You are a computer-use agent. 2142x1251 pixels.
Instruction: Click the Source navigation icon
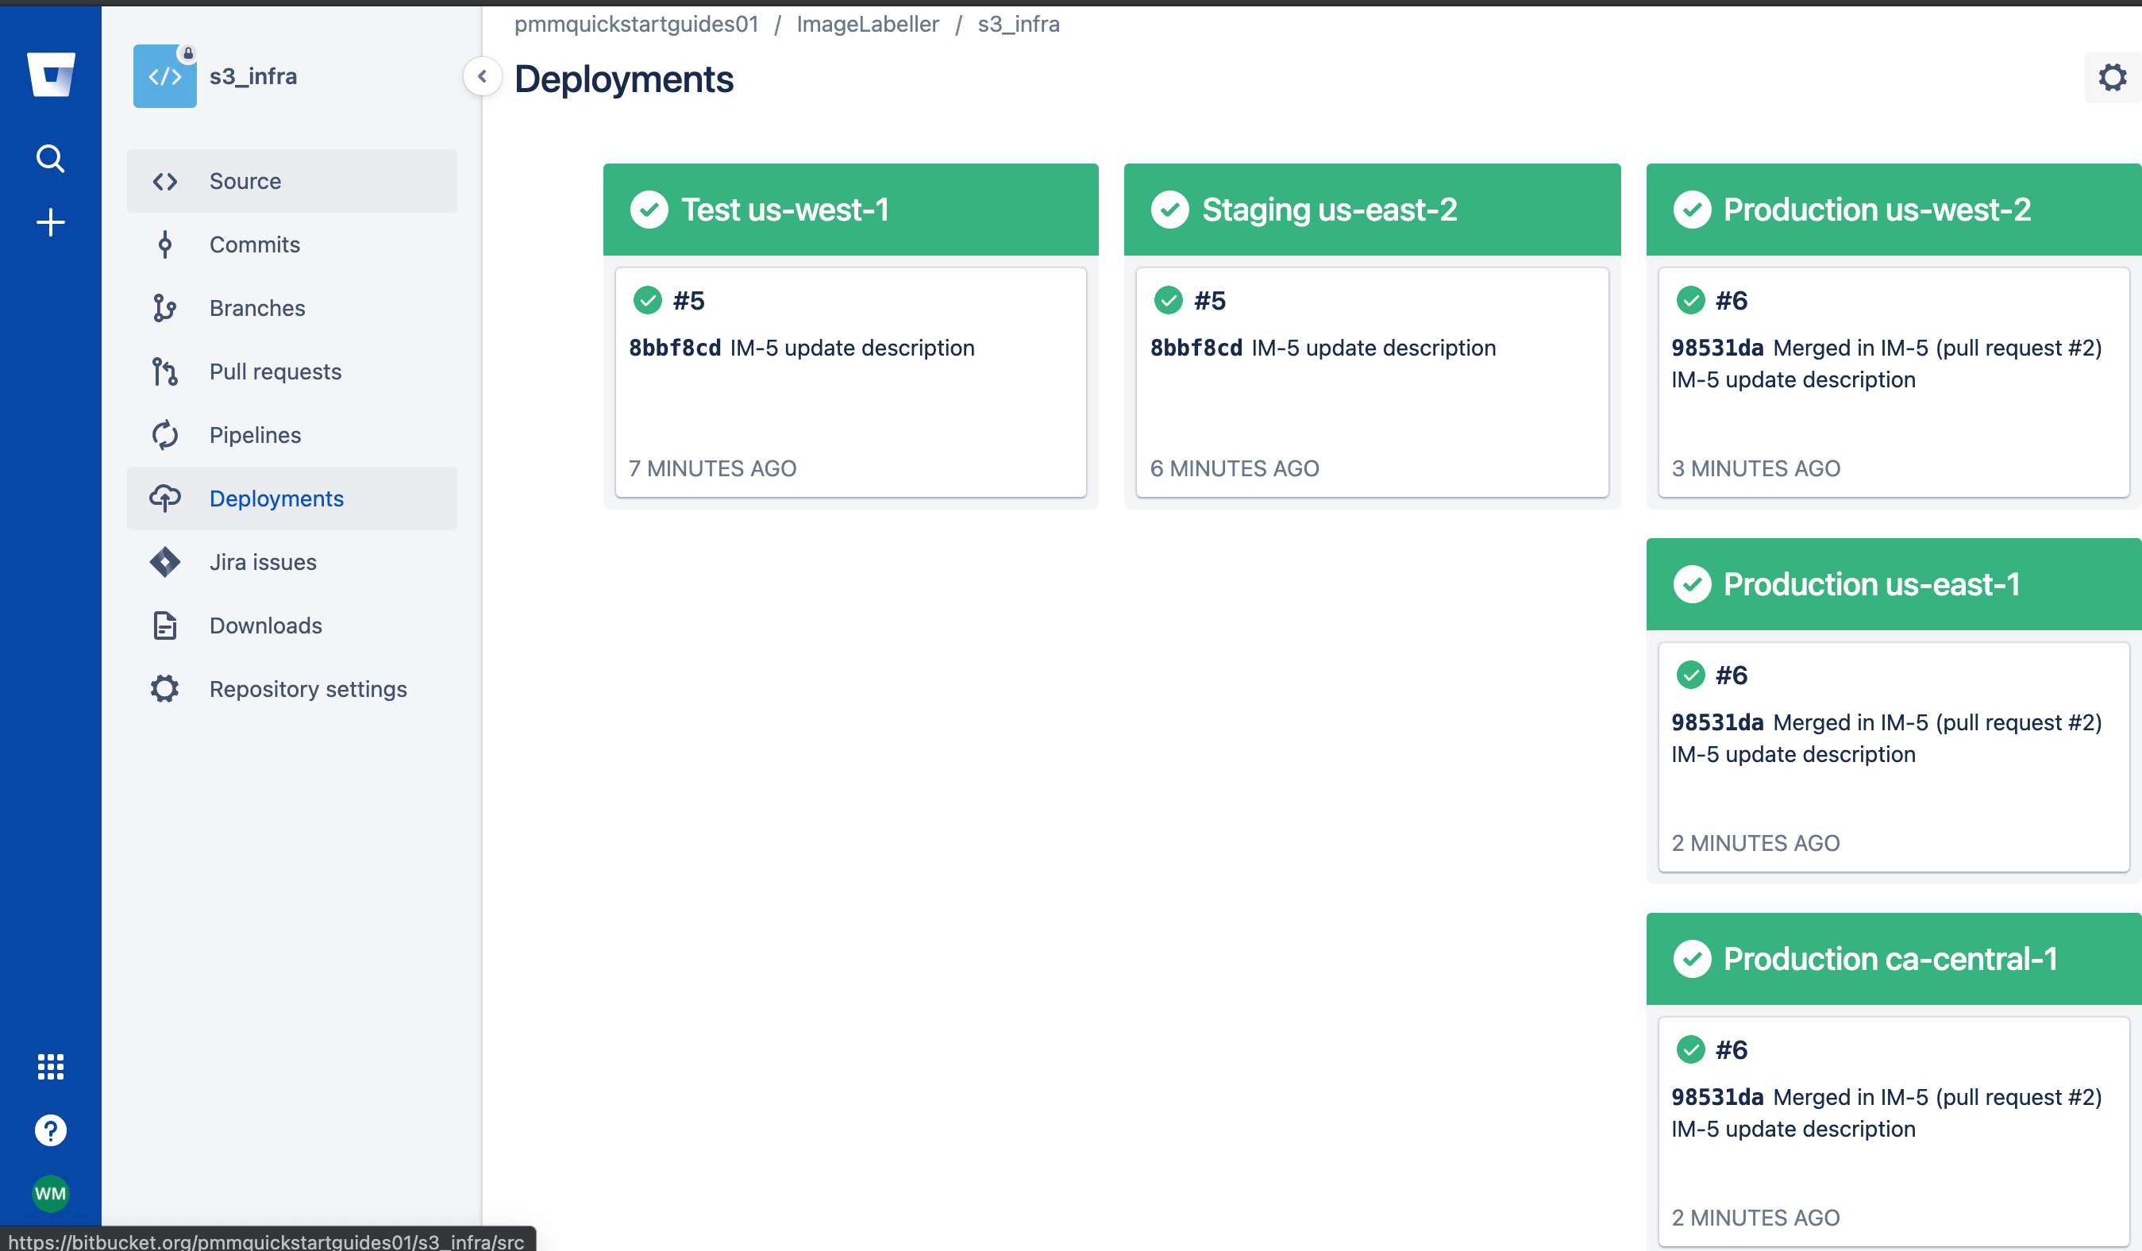(165, 180)
